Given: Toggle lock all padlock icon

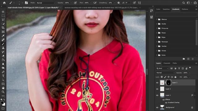Looking at the screenshot, I should click(175, 77).
